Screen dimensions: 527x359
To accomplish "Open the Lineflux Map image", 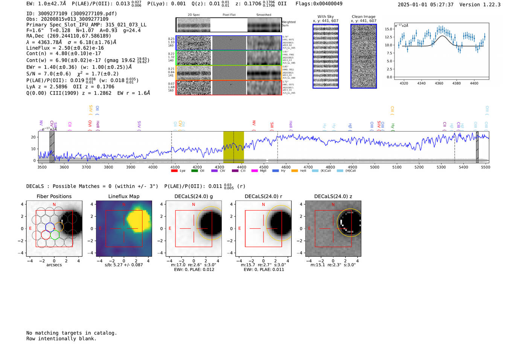I will tap(124, 229).
